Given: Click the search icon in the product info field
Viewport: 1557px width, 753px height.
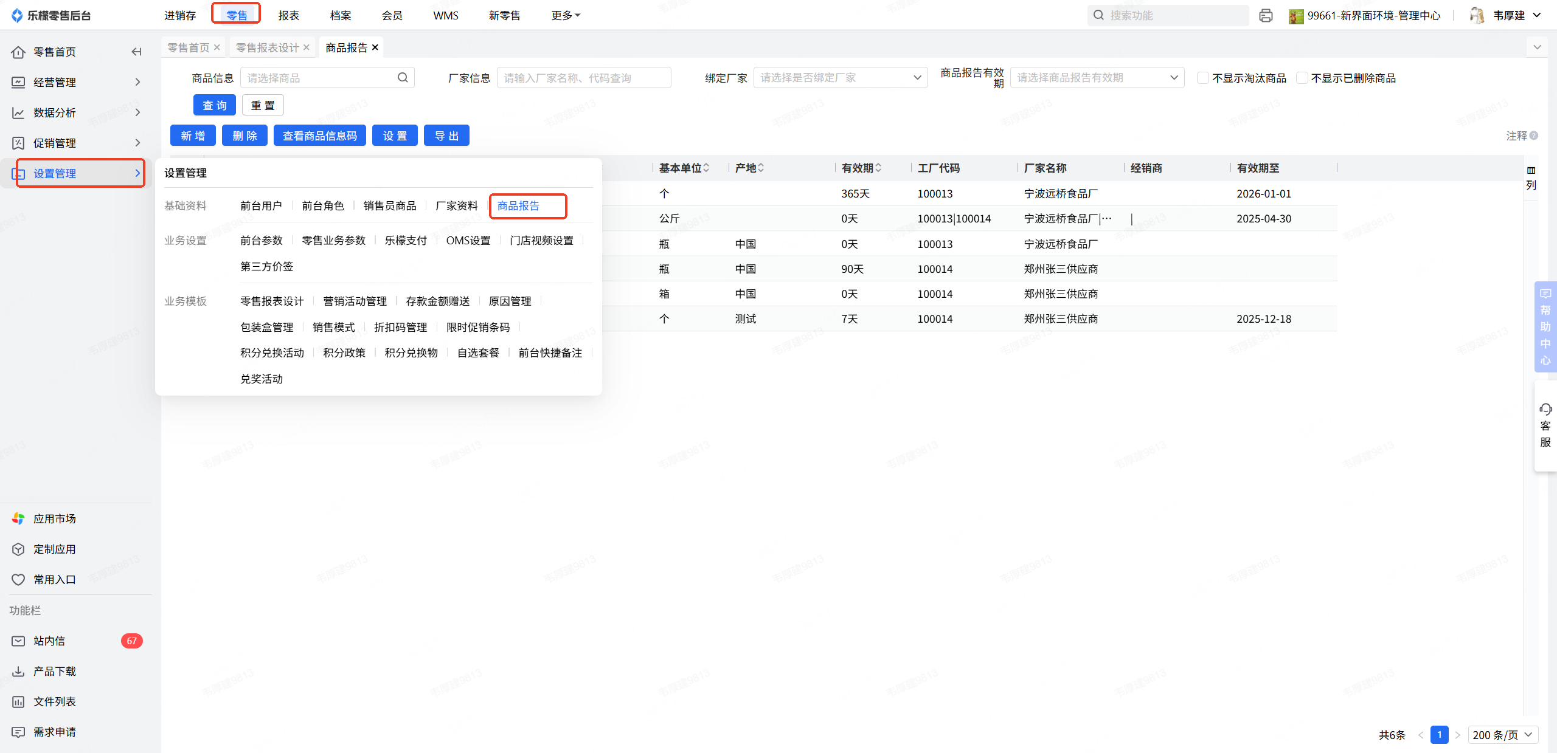Looking at the screenshot, I should click(x=403, y=78).
